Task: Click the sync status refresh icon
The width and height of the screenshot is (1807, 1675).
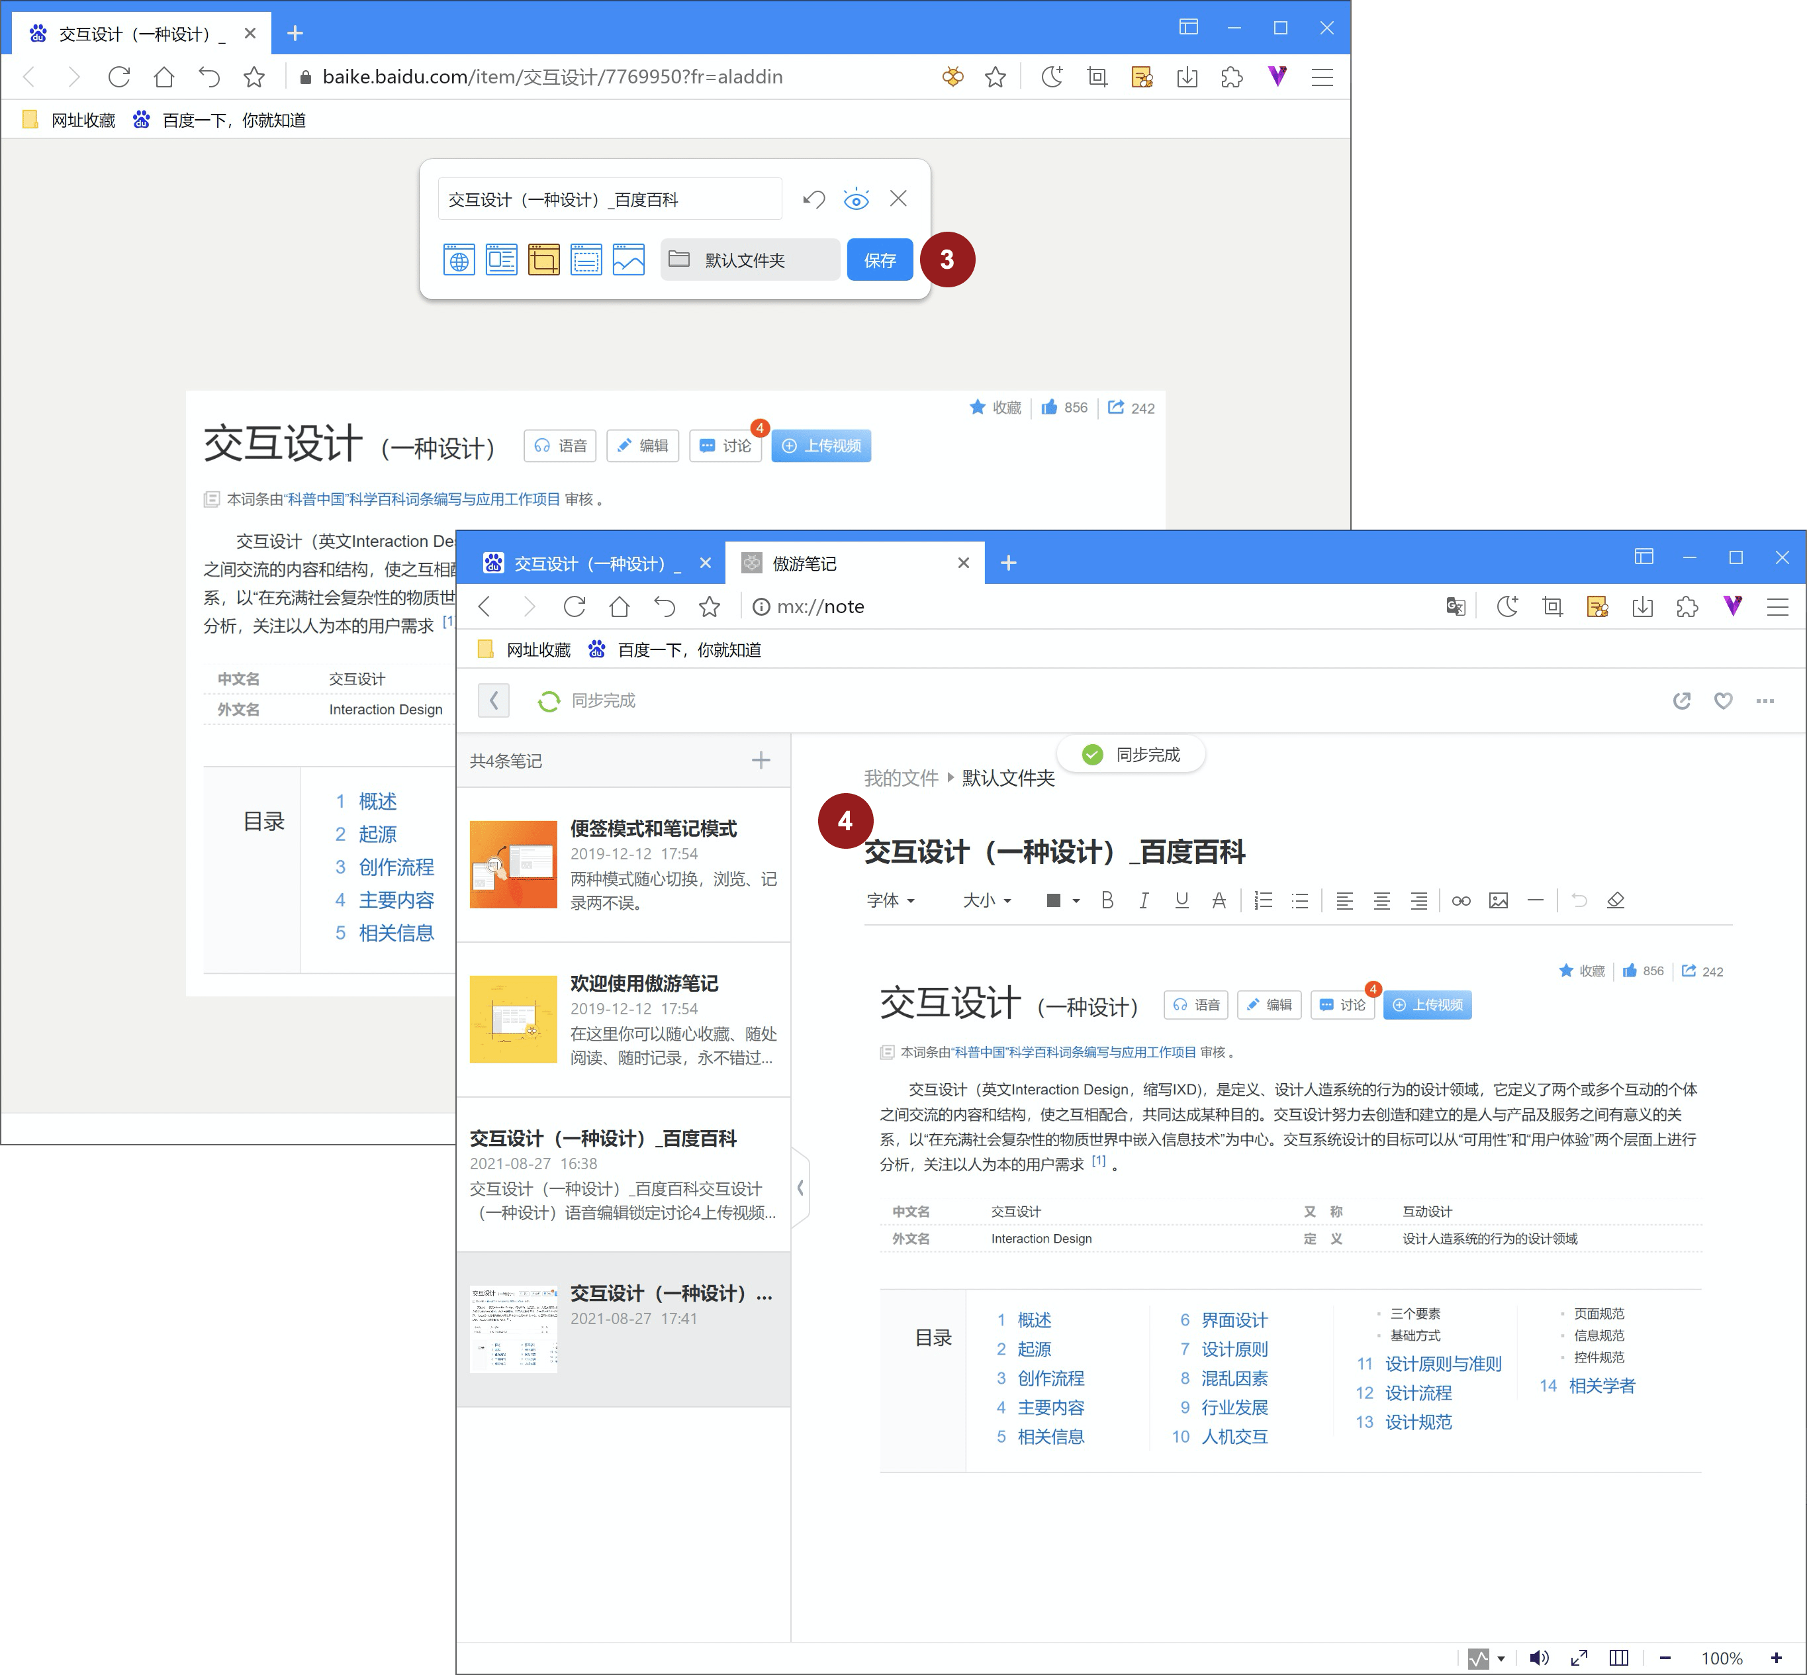Action: click(x=548, y=702)
